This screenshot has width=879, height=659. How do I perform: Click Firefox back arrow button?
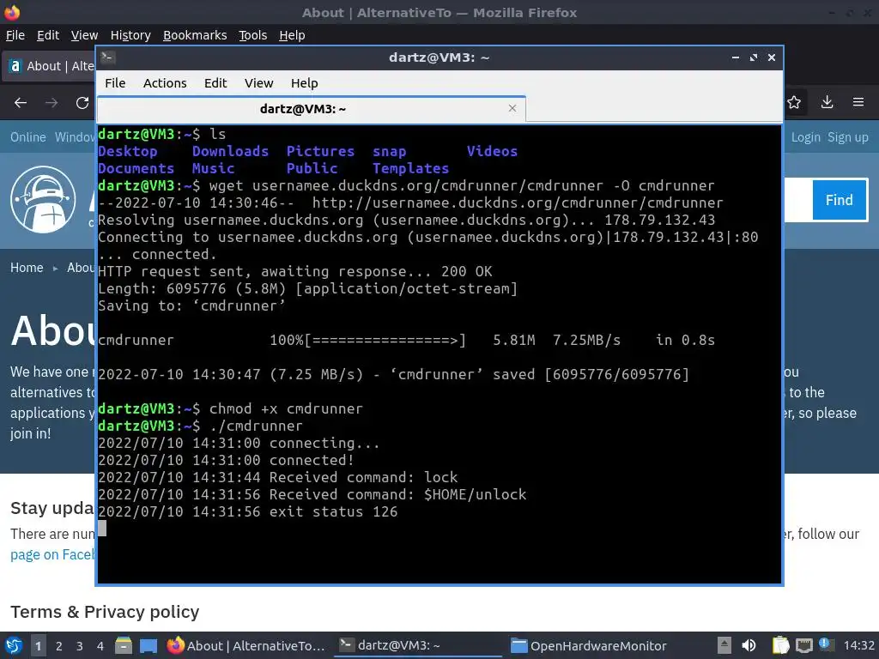[x=21, y=103]
